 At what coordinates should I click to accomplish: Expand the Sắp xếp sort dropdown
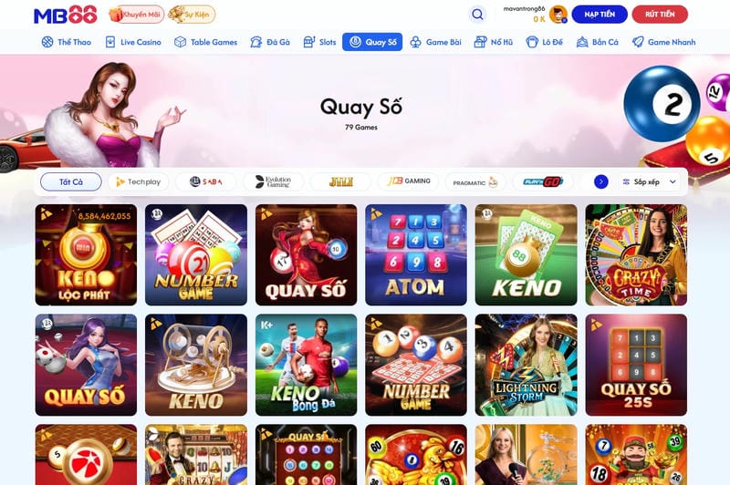(650, 181)
